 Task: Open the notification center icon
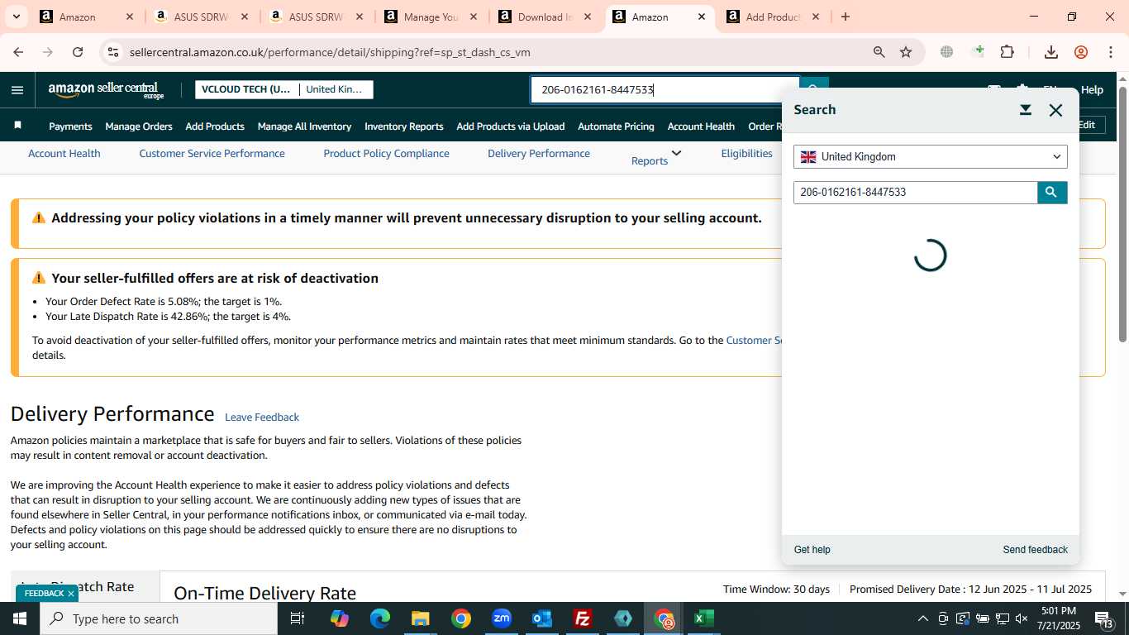[1104, 618]
